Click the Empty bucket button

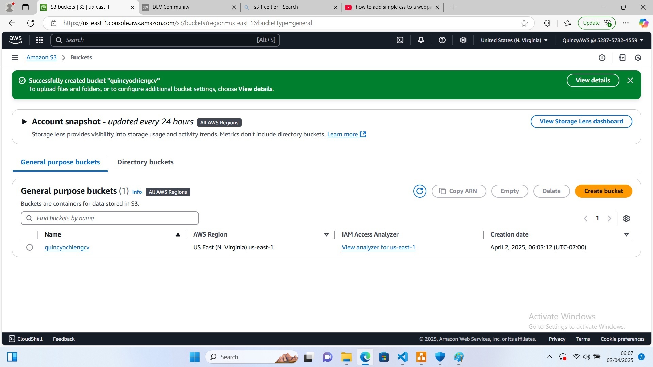point(509,191)
